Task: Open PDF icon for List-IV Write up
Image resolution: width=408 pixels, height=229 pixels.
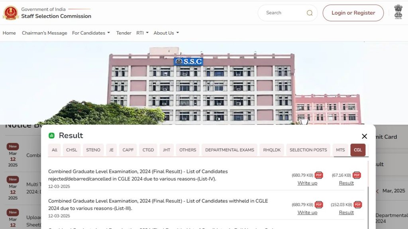Action: coord(319,175)
